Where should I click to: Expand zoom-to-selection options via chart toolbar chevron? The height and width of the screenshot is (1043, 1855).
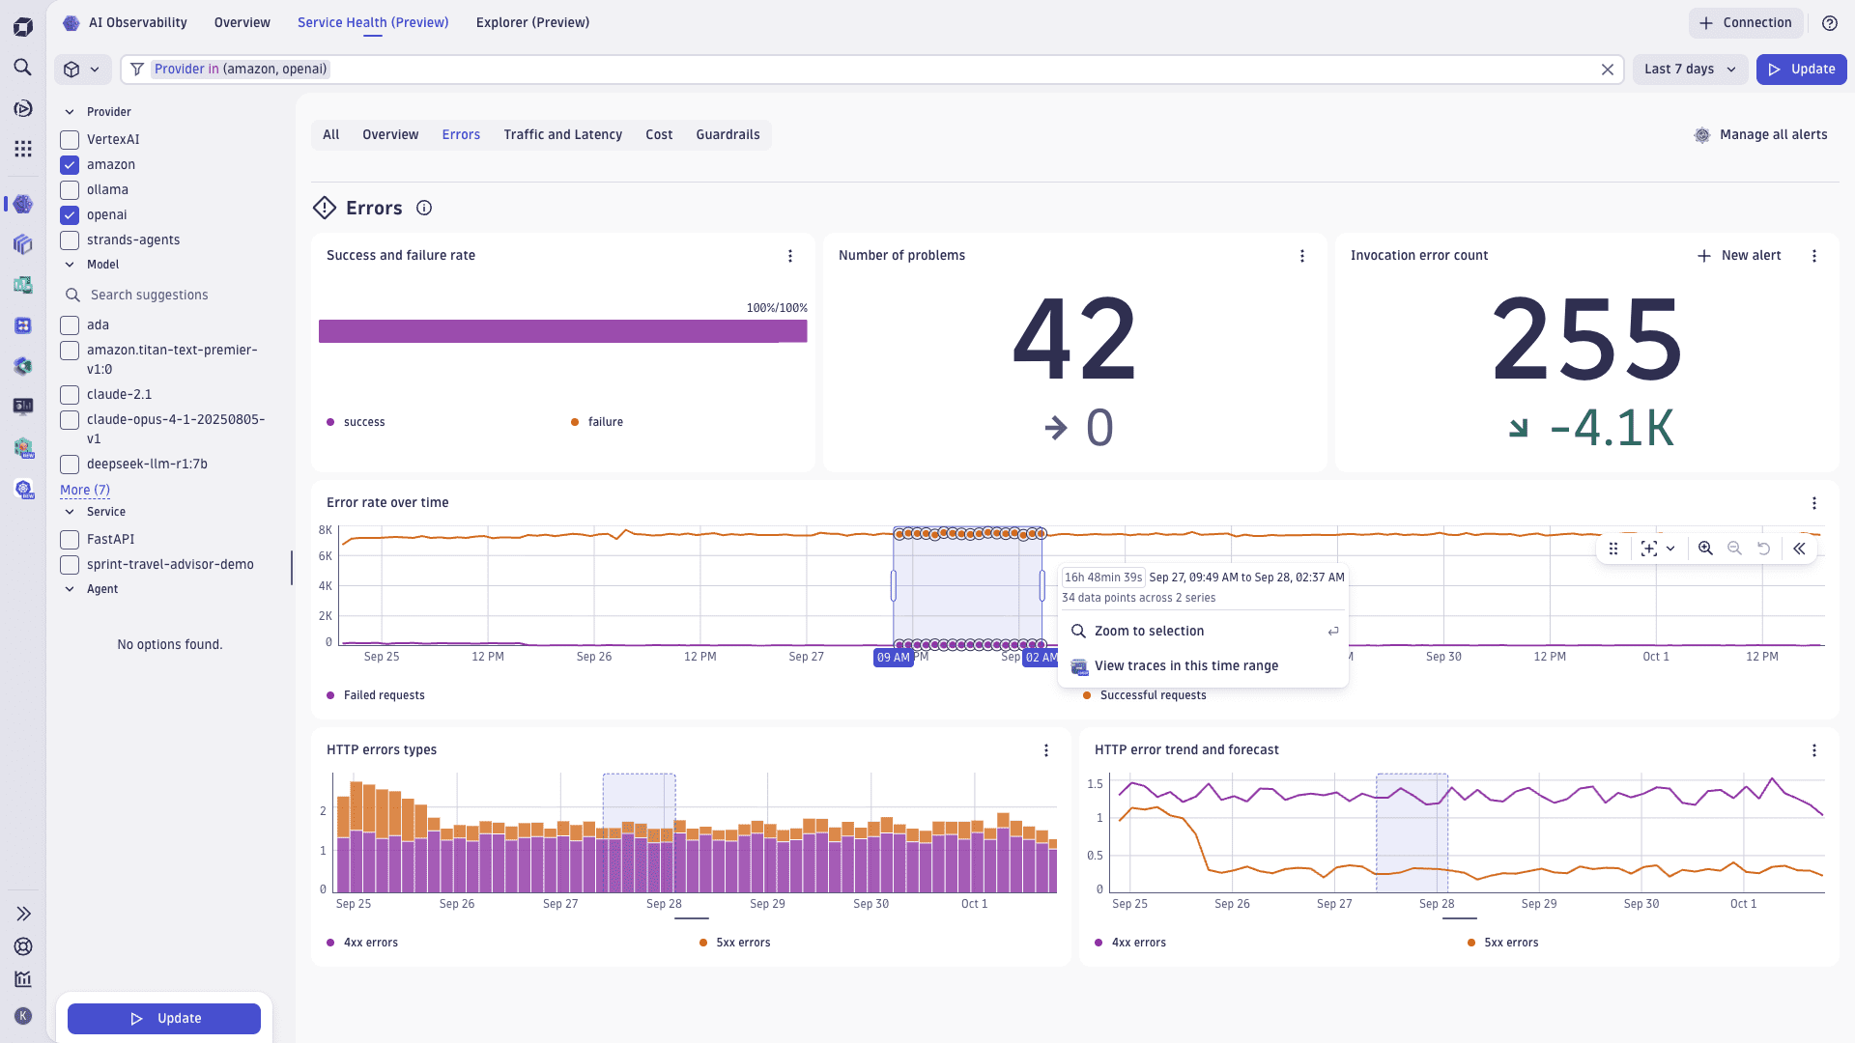pyautogui.click(x=1672, y=549)
